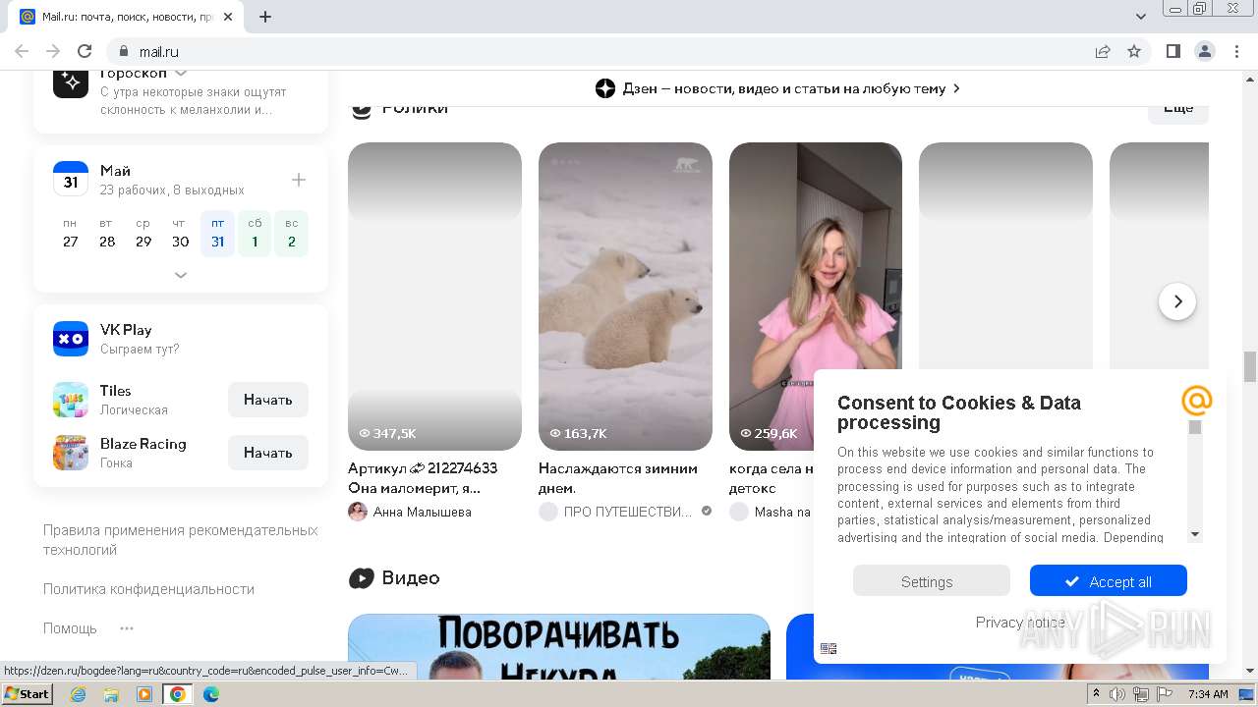Open the Поворачивать video thumbnail
Image resolution: width=1258 pixels, height=707 pixels.
(x=559, y=647)
